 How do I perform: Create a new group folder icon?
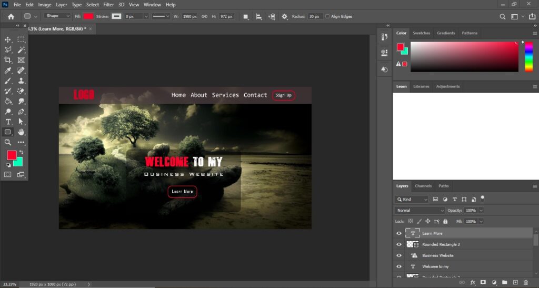pyautogui.click(x=505, y=283)
